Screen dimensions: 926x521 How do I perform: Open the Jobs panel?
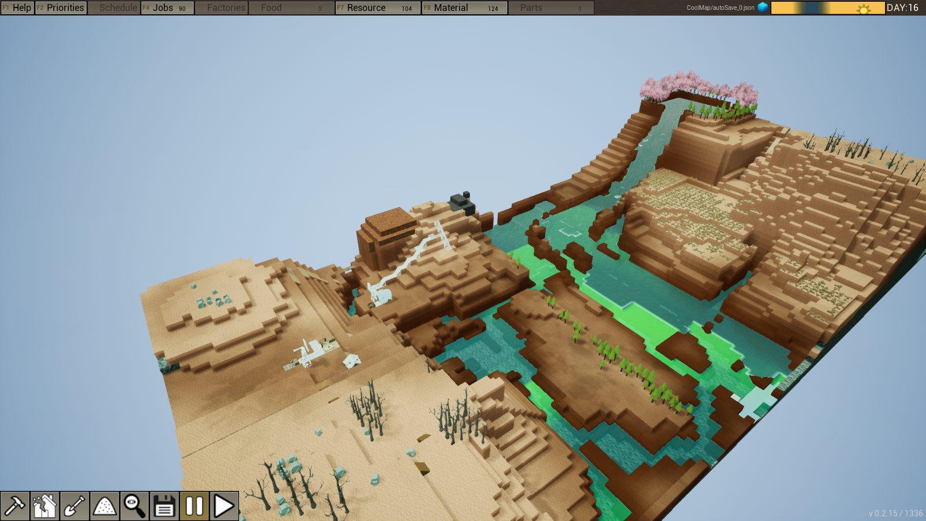tap(167, 8)
